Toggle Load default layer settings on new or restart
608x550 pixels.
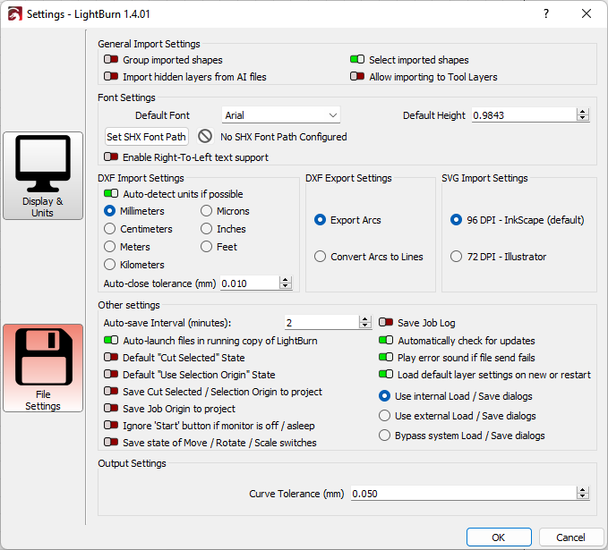click(386, 374)
